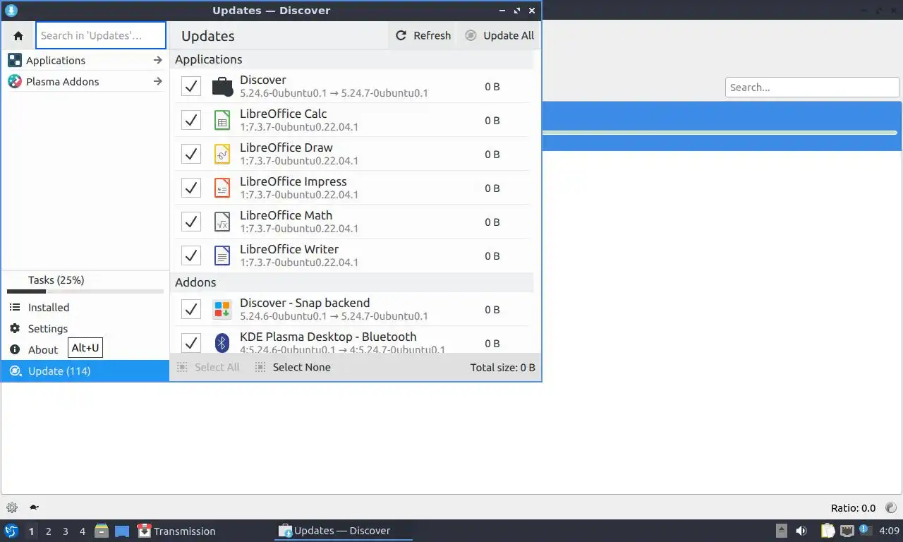Open the Installed page
Image resolution: width=903 pixels, height=542 pixels.
point(85,307)
